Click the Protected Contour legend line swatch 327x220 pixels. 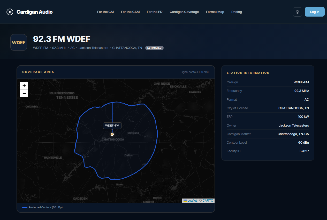(x=25, y=208)
